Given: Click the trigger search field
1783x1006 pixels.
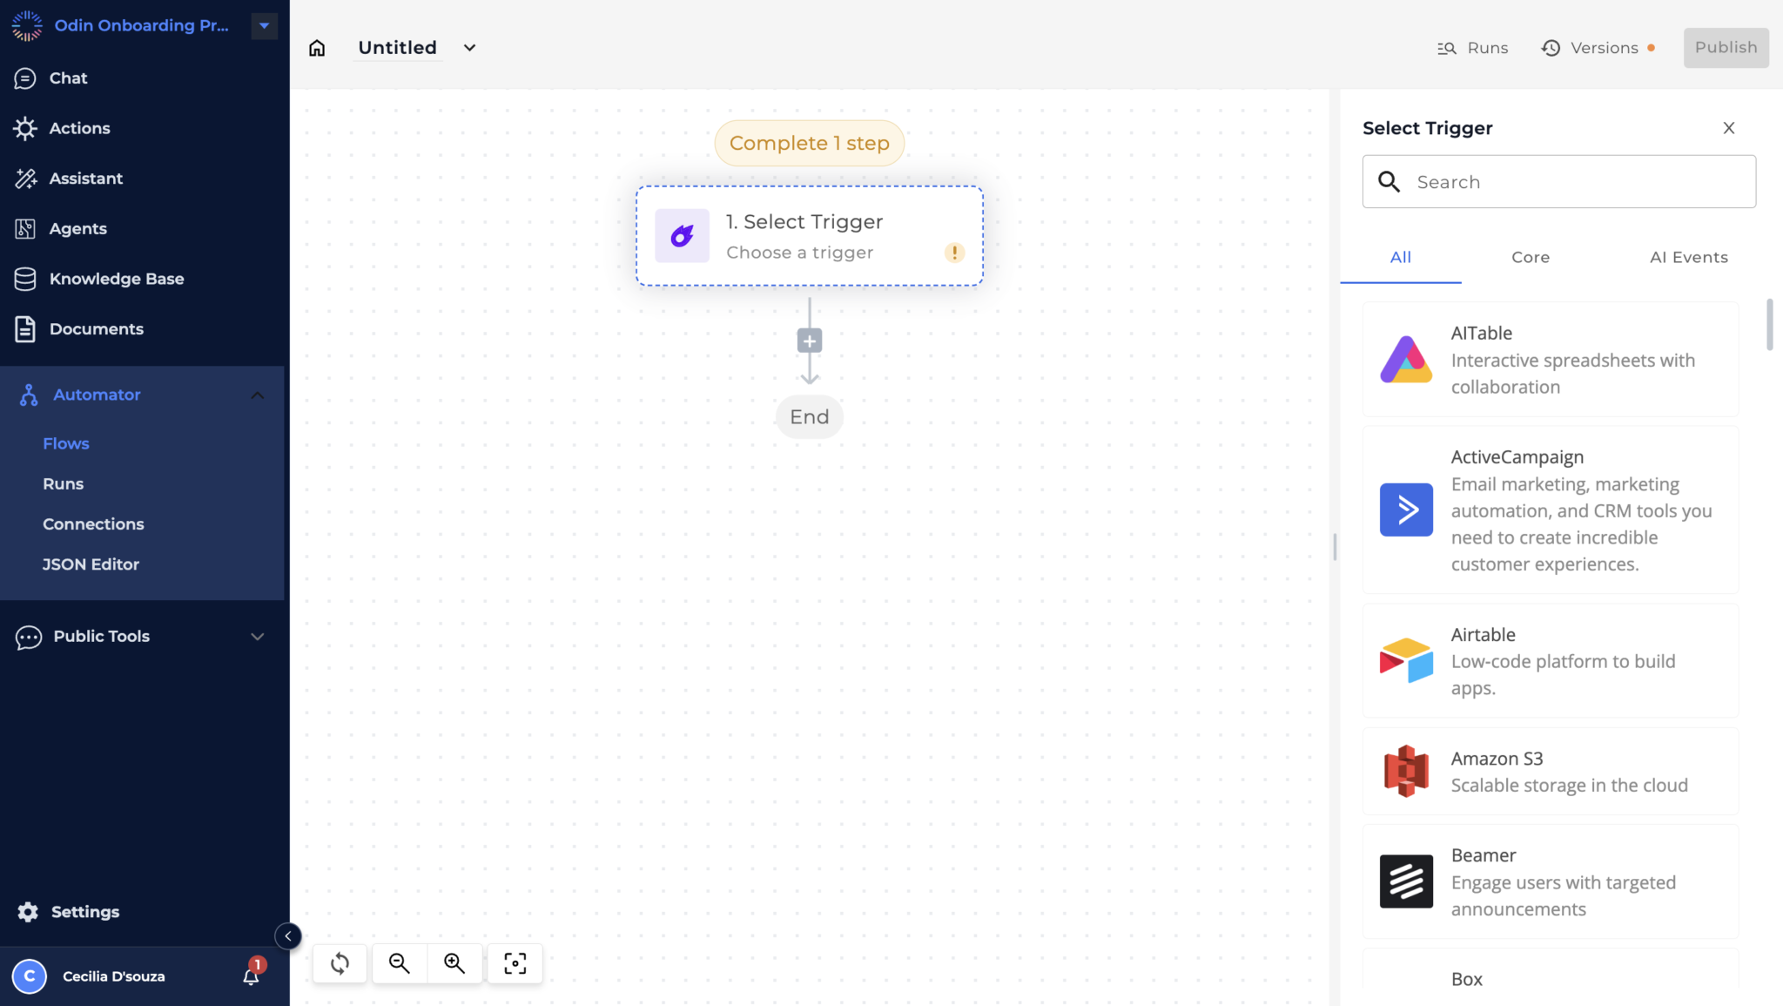Looking at the screenshot, I should (1558, 181).
